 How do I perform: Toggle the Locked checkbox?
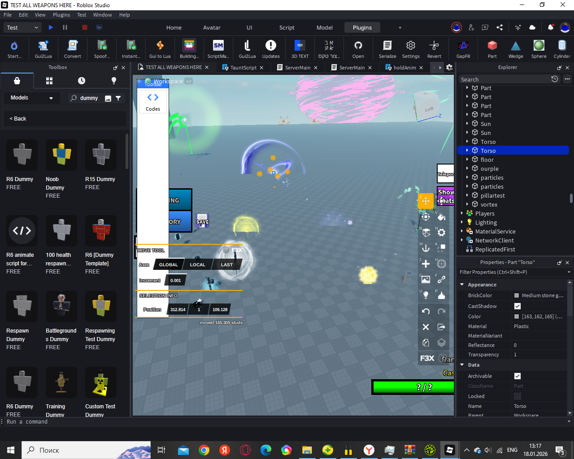click(517, 396)
